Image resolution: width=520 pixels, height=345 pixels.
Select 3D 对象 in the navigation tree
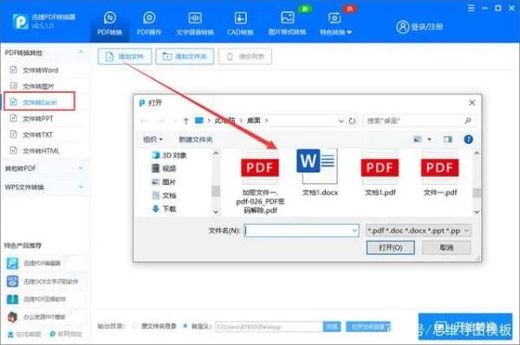(170, 155)
